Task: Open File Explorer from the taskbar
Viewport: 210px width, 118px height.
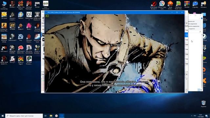Action: pos(51,116)
